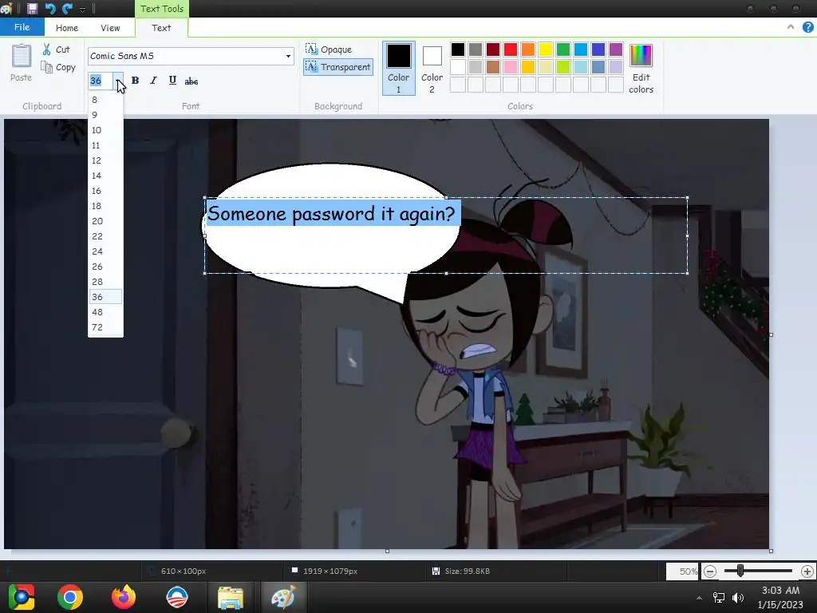Open Edit colors dialog

tap(641, 69)
